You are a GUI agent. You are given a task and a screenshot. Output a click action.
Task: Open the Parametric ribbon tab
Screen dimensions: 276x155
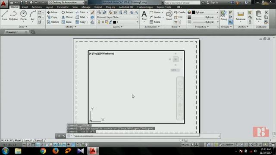(63, 7)
